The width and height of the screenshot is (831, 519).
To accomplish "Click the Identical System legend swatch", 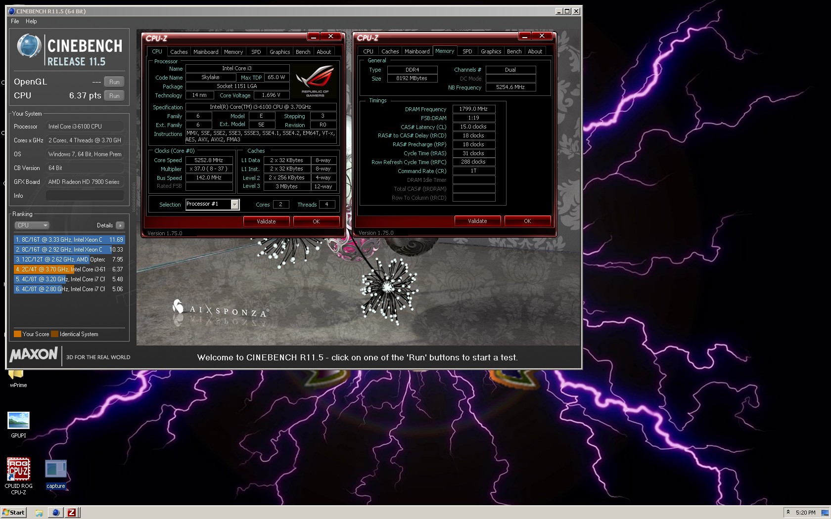I will [54, 334].
